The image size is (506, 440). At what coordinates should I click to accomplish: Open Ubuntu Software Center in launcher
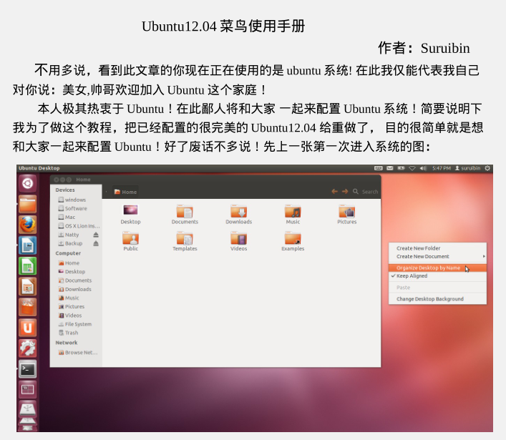[27, 308]
